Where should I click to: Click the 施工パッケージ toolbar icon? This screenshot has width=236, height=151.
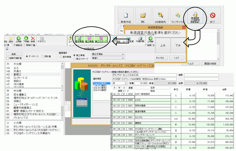click(101, 39)
